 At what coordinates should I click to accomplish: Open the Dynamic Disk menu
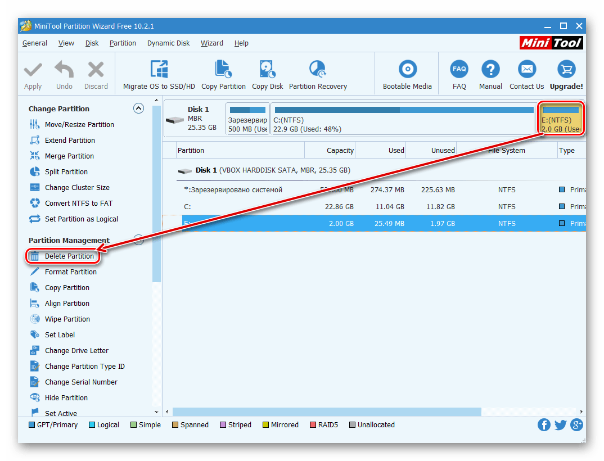(168, 43)
